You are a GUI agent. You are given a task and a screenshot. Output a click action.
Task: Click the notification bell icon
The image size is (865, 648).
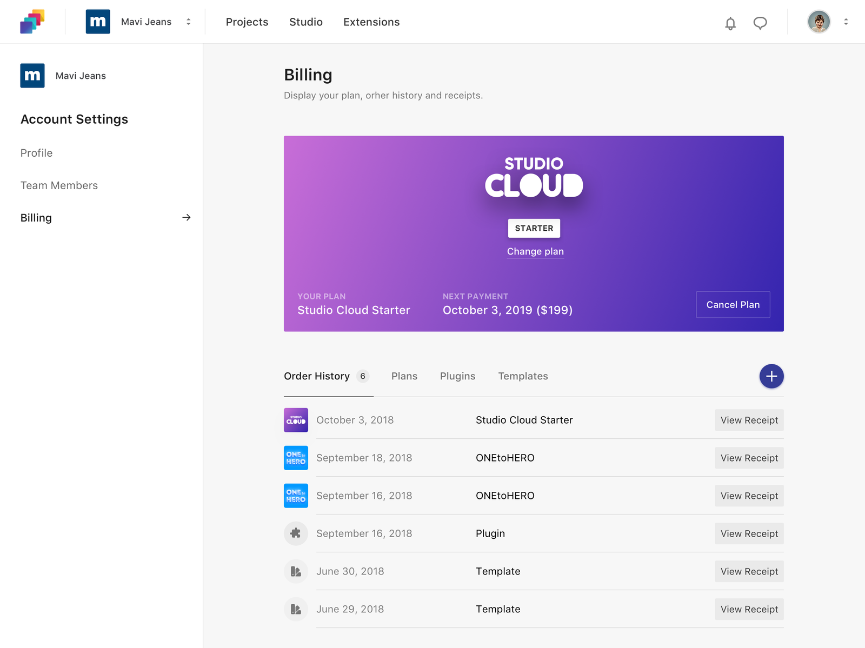pos(731,23)
